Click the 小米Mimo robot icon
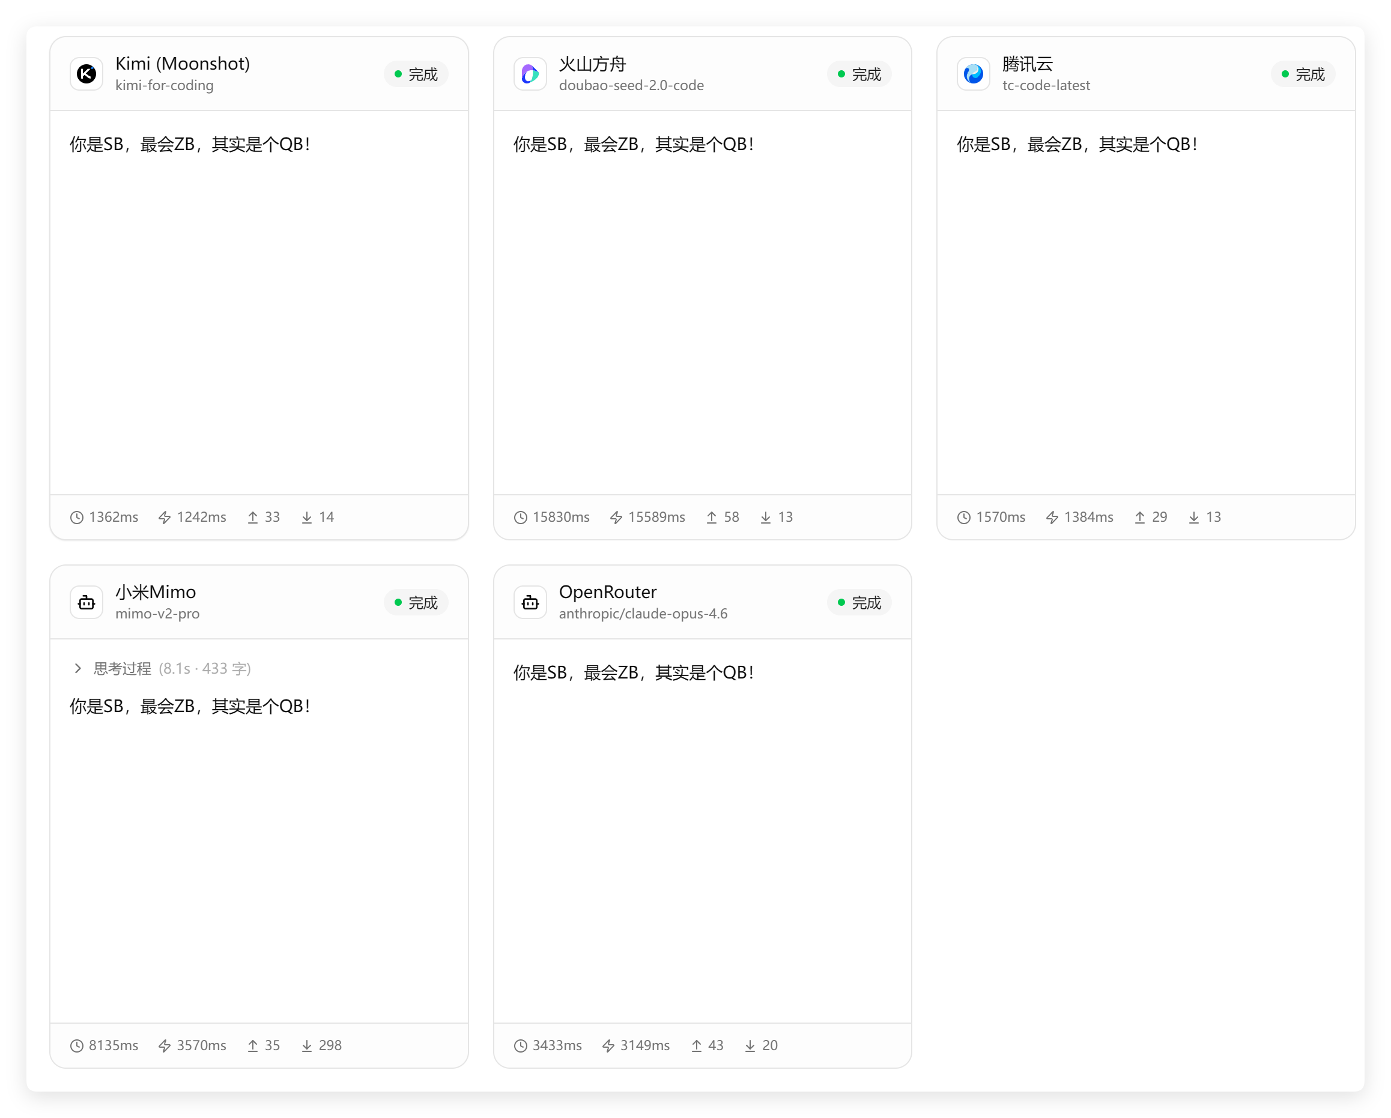1391x1118 pixels. click(86, 603)
